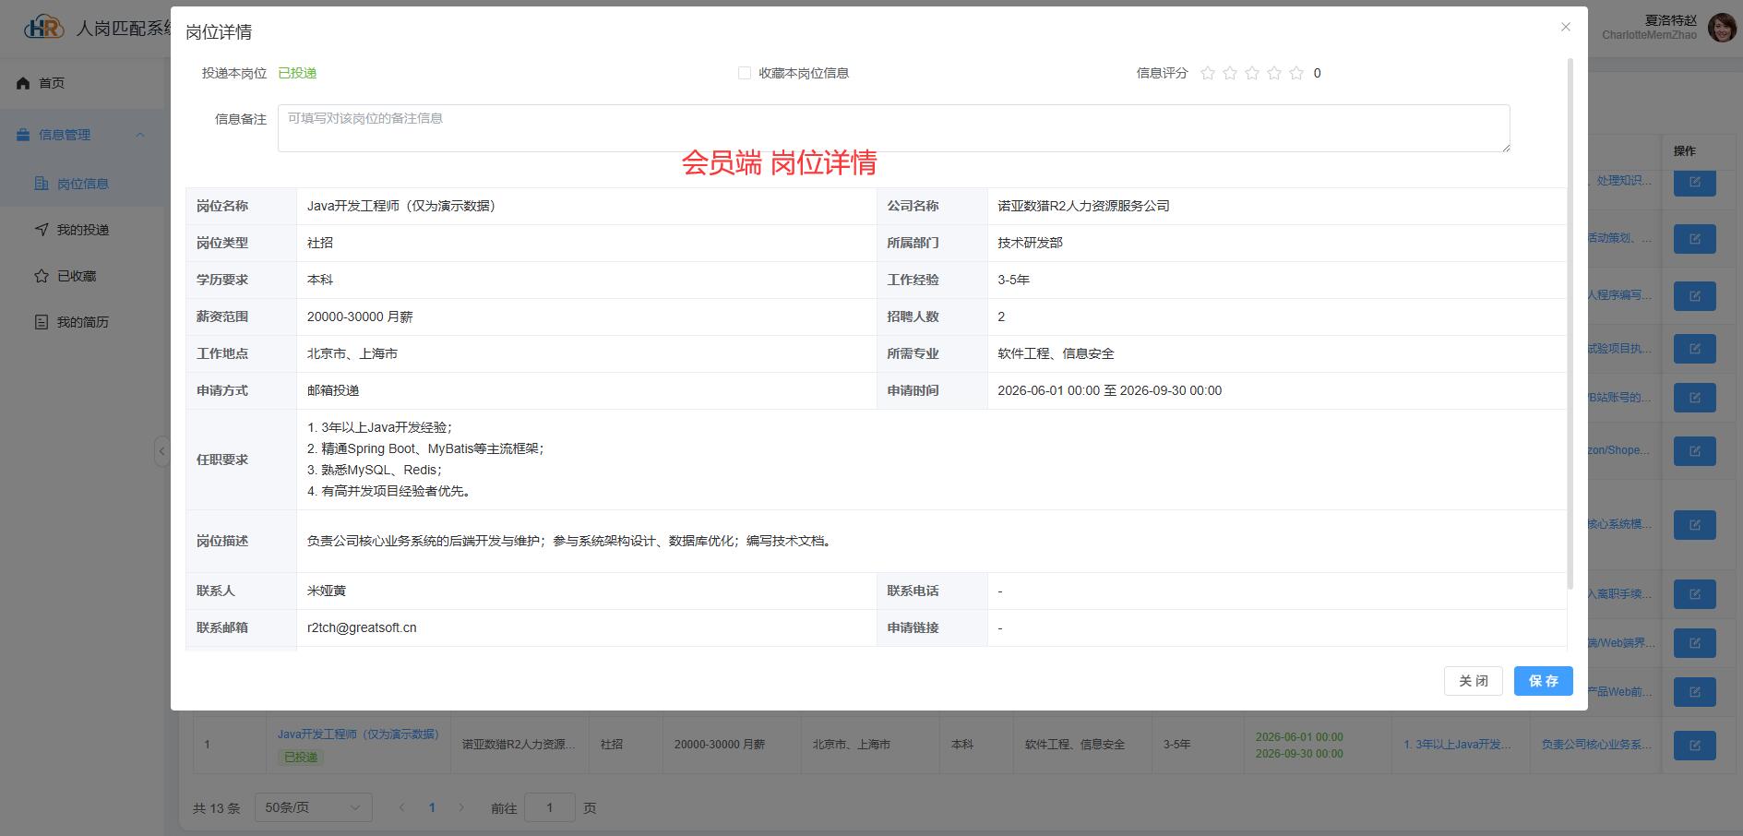This screenshot has width=1743, height=836.
Task: Open 首页 in the sidebar
Action: 82,83
